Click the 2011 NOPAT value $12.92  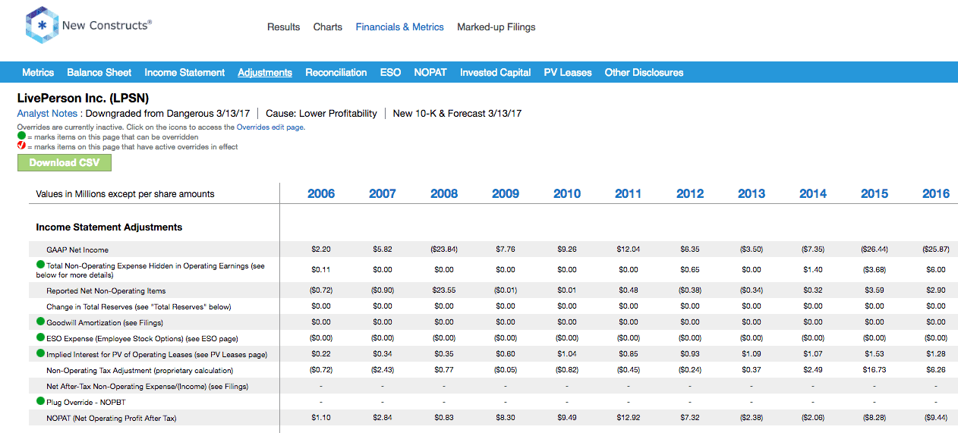click(629, 419)
